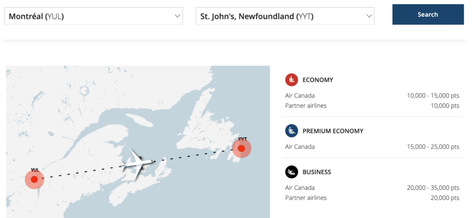The height and width of the screenshot is (218, 474).
Task: Click Business Air Canada 20,000 - 35,000 pts
Action: [x=433, y=188]
